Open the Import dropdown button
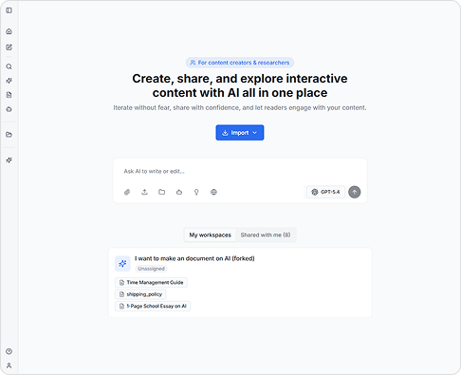 tap(240, 133)
